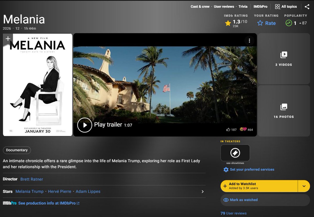Screen dimensions: 314x217
Task: Click the 464 reactions count
Action: [x=250, y=130]
